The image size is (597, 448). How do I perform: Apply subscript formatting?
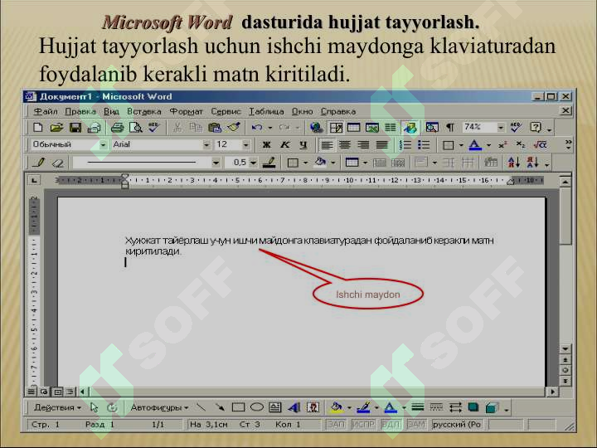(521, 144)
